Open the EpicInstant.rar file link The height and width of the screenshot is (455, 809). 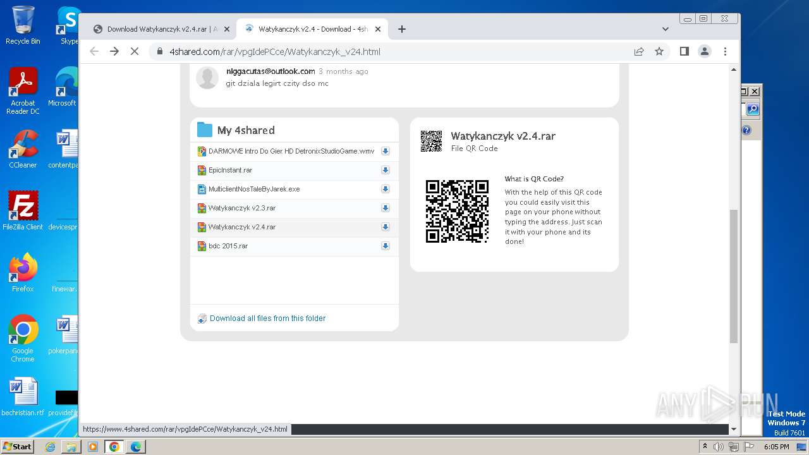[230, 170]
